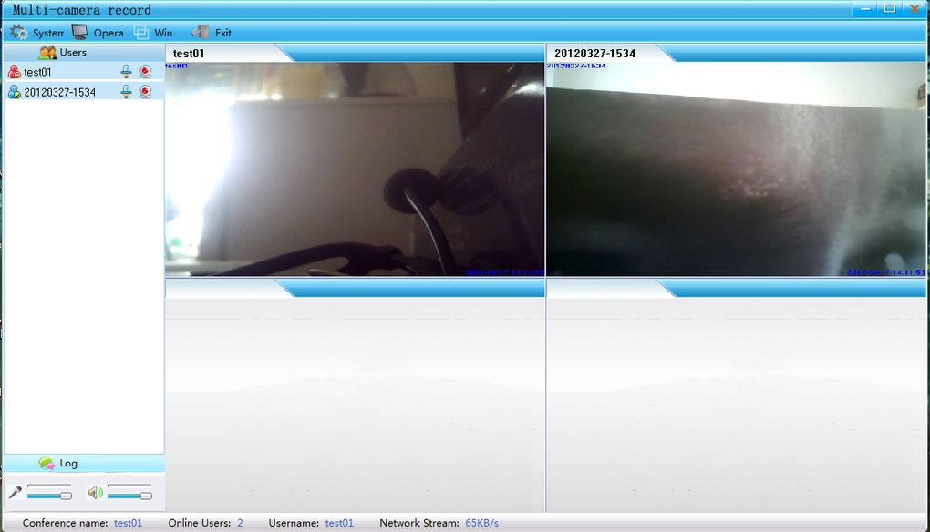Toggle the microphone icon for user test01

click(x=126, y=72)
